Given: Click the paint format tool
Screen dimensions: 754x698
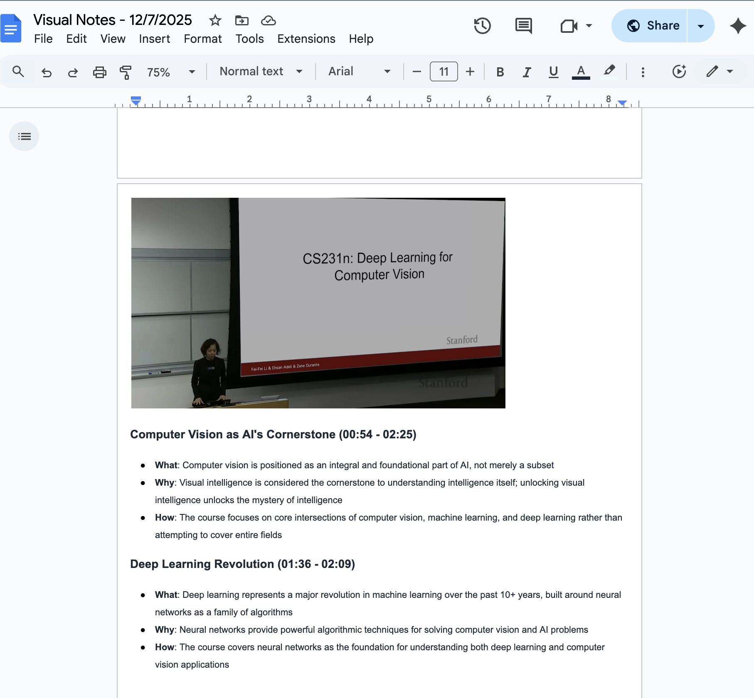Looking at the screenshot, I should (x=125, y=71).
